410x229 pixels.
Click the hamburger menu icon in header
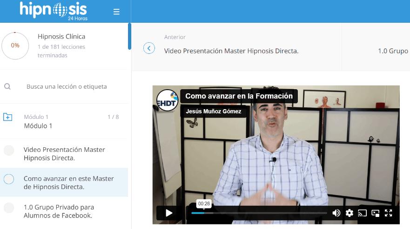116,12
